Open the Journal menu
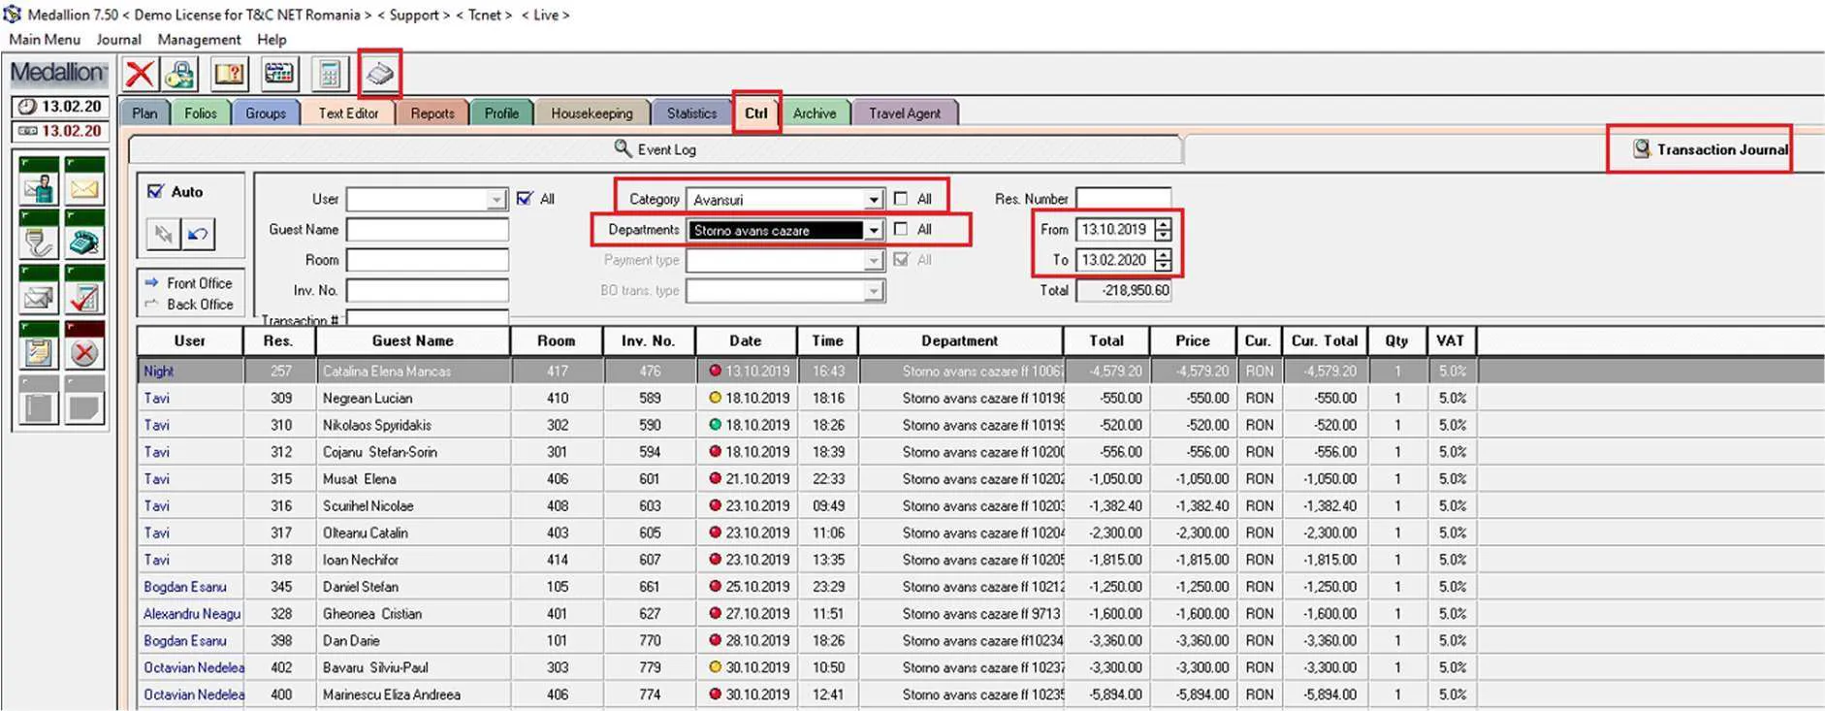 tap(118, 40)
